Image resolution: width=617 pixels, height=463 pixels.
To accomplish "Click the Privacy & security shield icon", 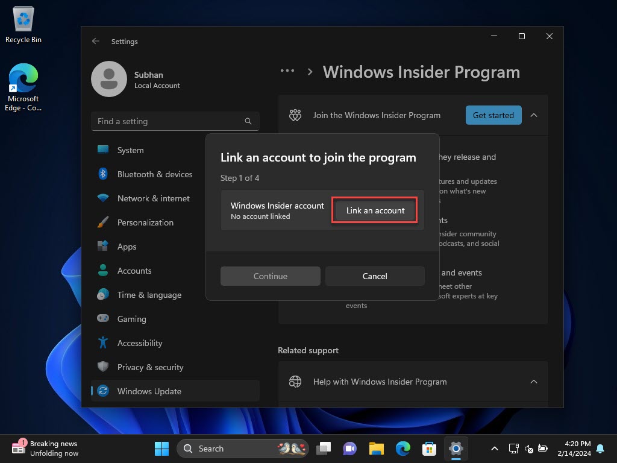I will [102, 367].
